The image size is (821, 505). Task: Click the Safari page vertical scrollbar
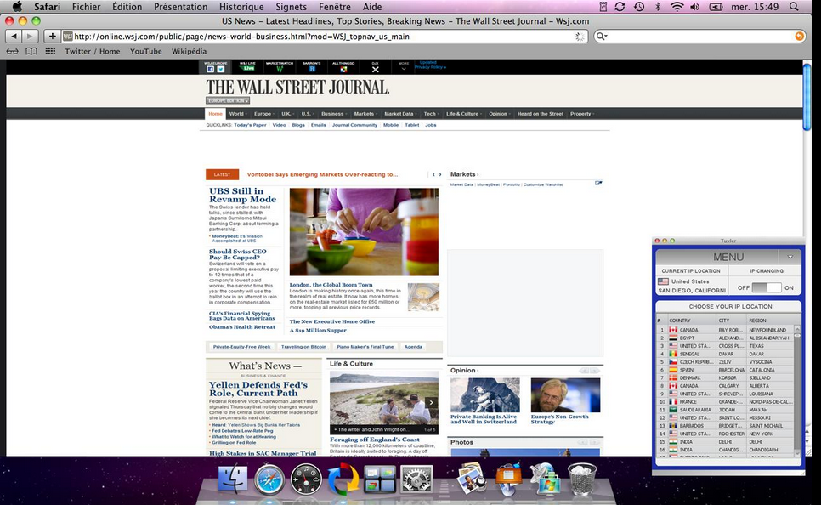coord(807,97)
